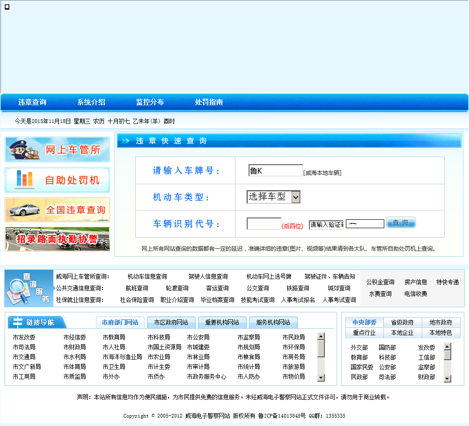Screen dimensions: 469x426
Task: Open the 选择车型 vehicle type dropdown
Action: pyautogui.click(x=273, y=197)
